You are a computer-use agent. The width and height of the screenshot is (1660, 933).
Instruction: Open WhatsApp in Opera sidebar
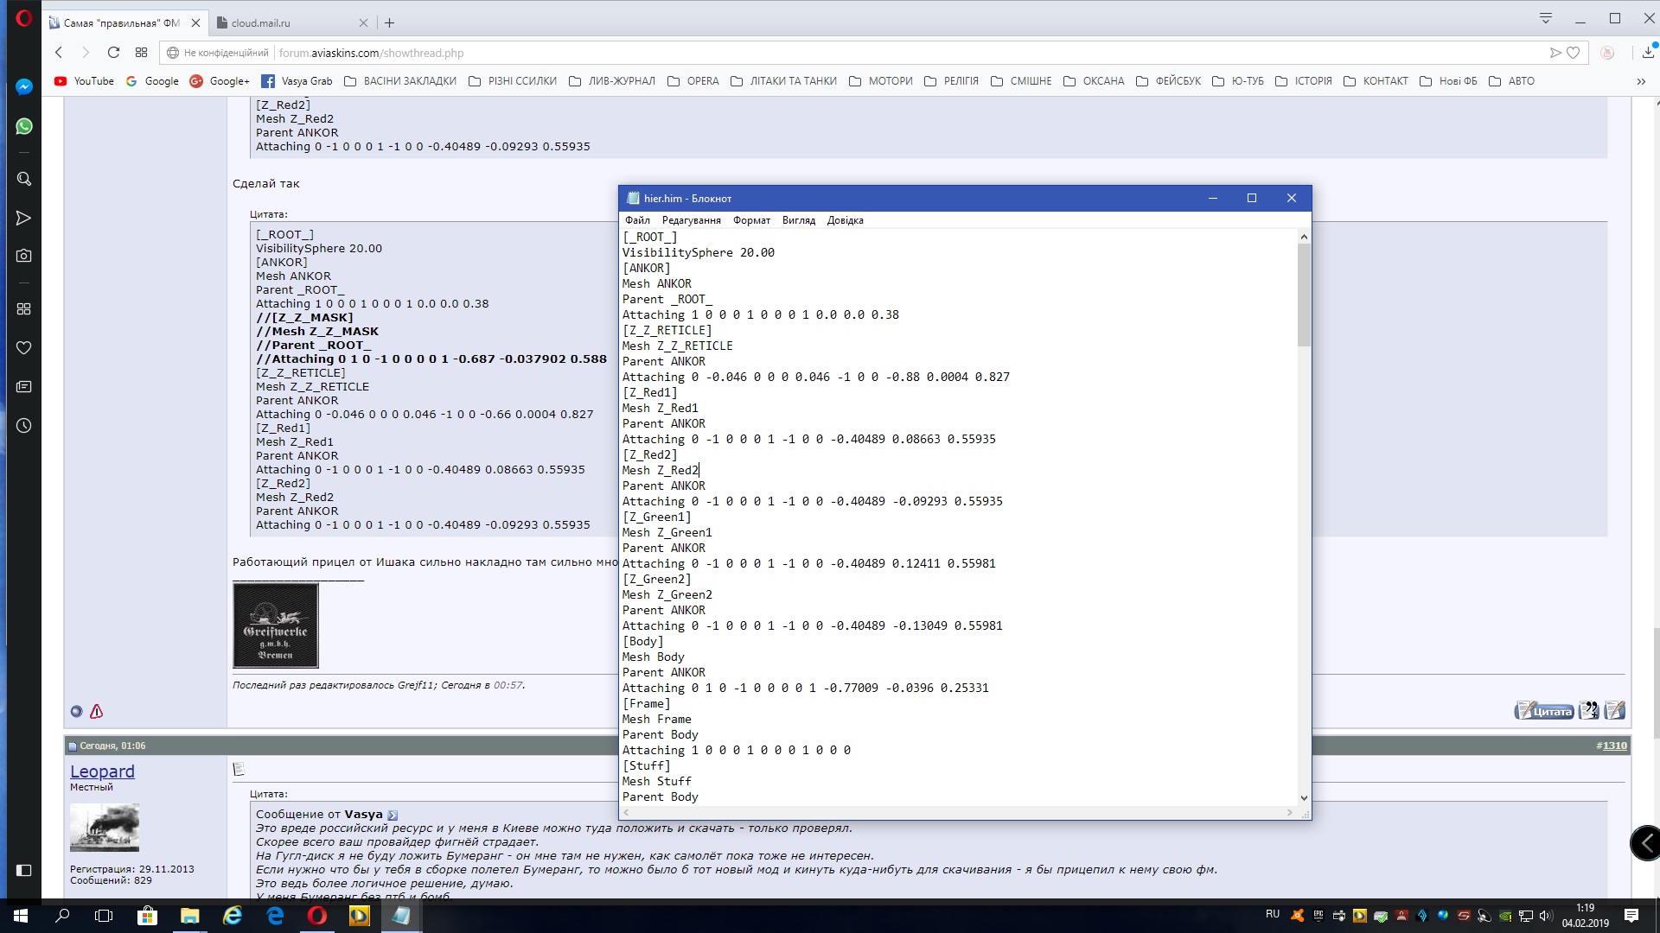pos(24,126)
